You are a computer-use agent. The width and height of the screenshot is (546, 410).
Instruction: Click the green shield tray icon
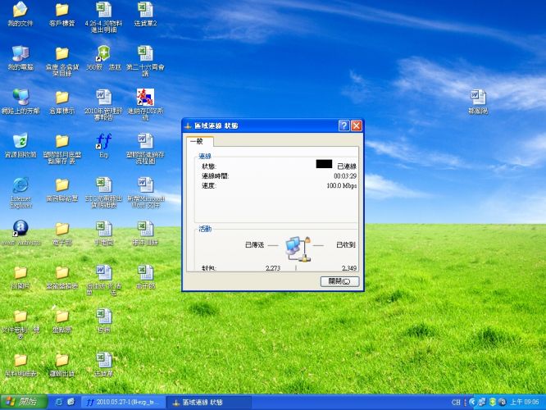(493, 403)
